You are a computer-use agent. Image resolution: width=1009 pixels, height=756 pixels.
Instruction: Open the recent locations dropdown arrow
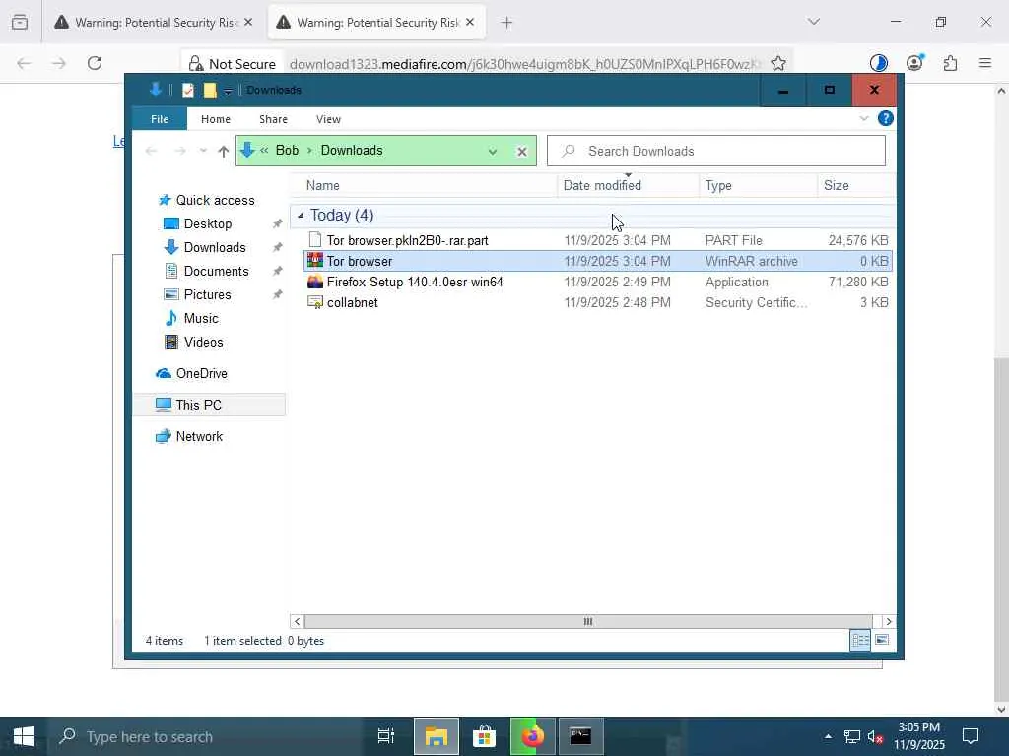click(x=203, y=151)
